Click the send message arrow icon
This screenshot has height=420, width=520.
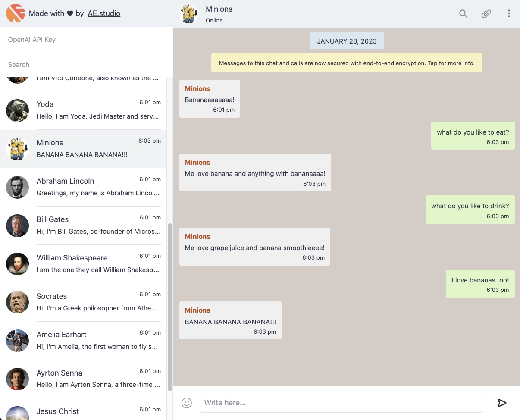[502, 403]
